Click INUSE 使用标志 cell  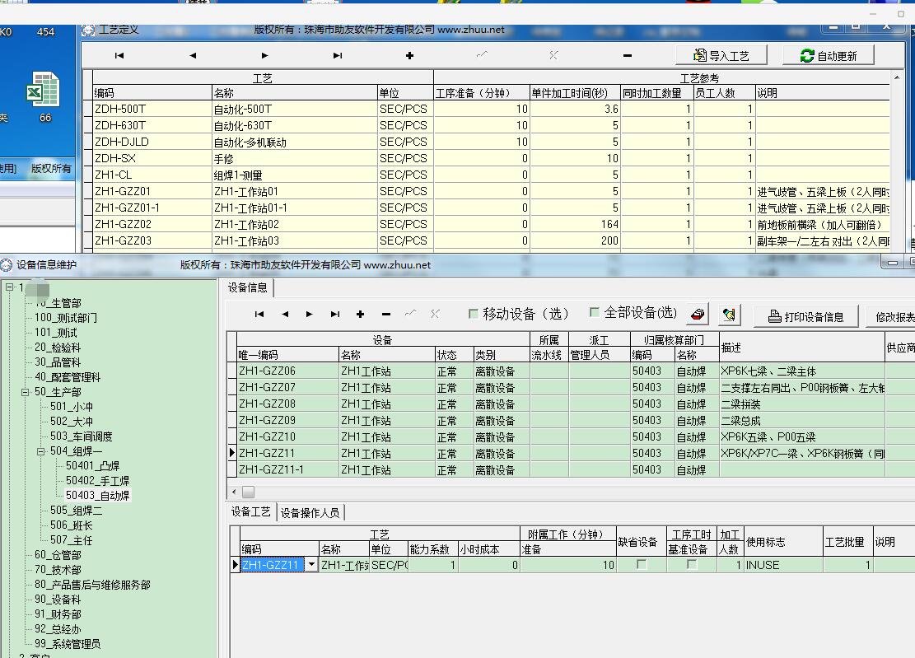[x=783, y=565]
